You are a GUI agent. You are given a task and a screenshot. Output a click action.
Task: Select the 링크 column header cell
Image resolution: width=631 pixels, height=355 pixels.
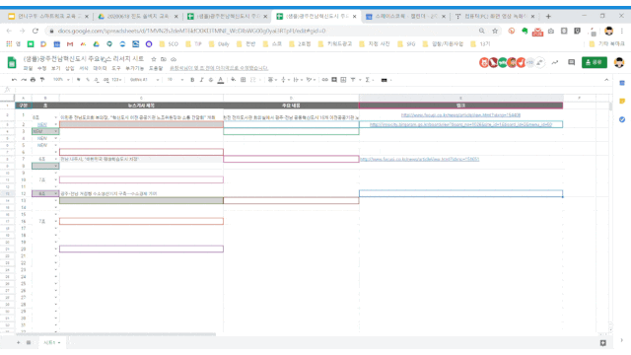pyautogui.click(x=460, y=106)
